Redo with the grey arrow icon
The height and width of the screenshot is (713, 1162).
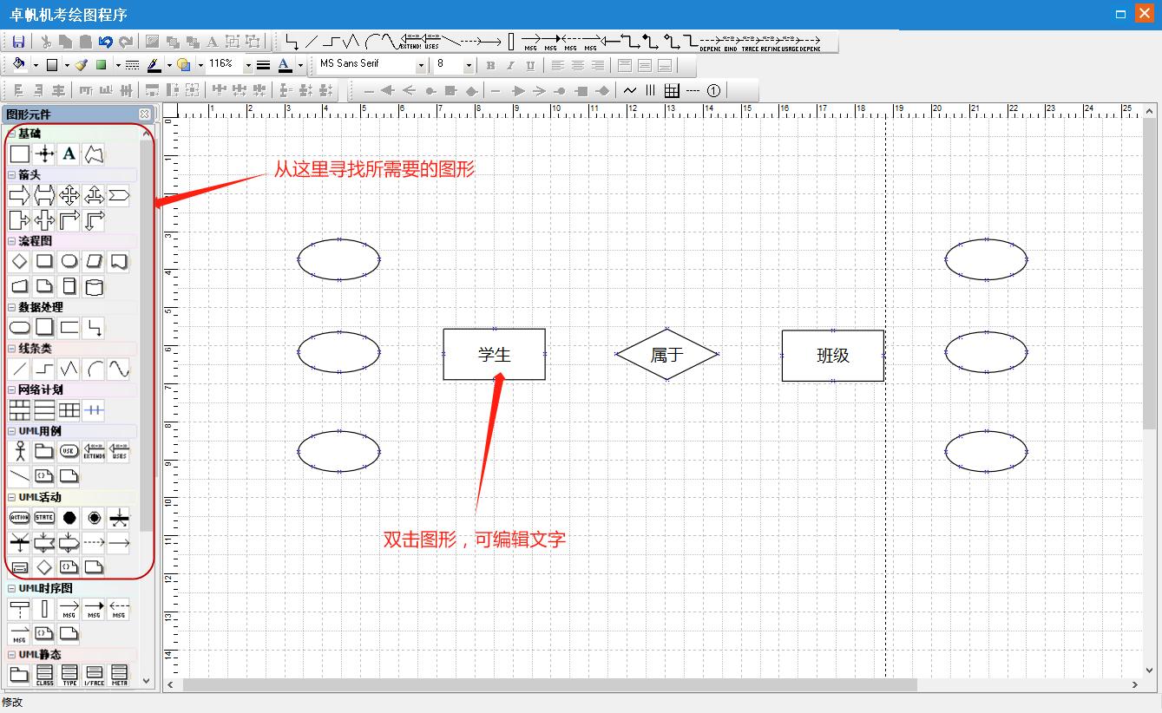pos(127,42)
